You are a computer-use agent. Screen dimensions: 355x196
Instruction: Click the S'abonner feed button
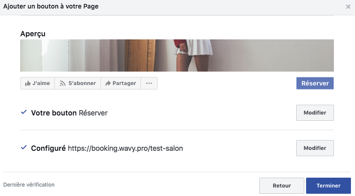(78, 83)
